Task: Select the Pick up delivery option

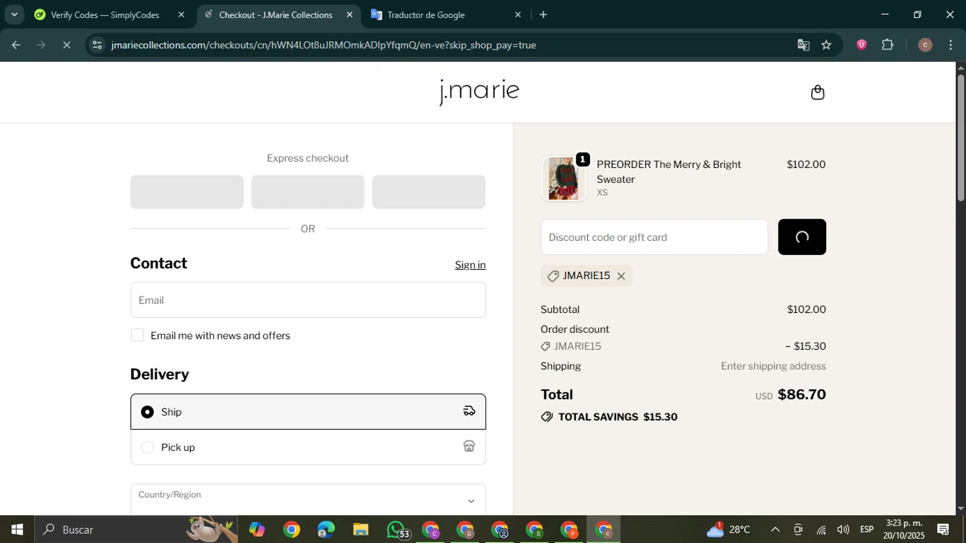Action: [308, 447]
